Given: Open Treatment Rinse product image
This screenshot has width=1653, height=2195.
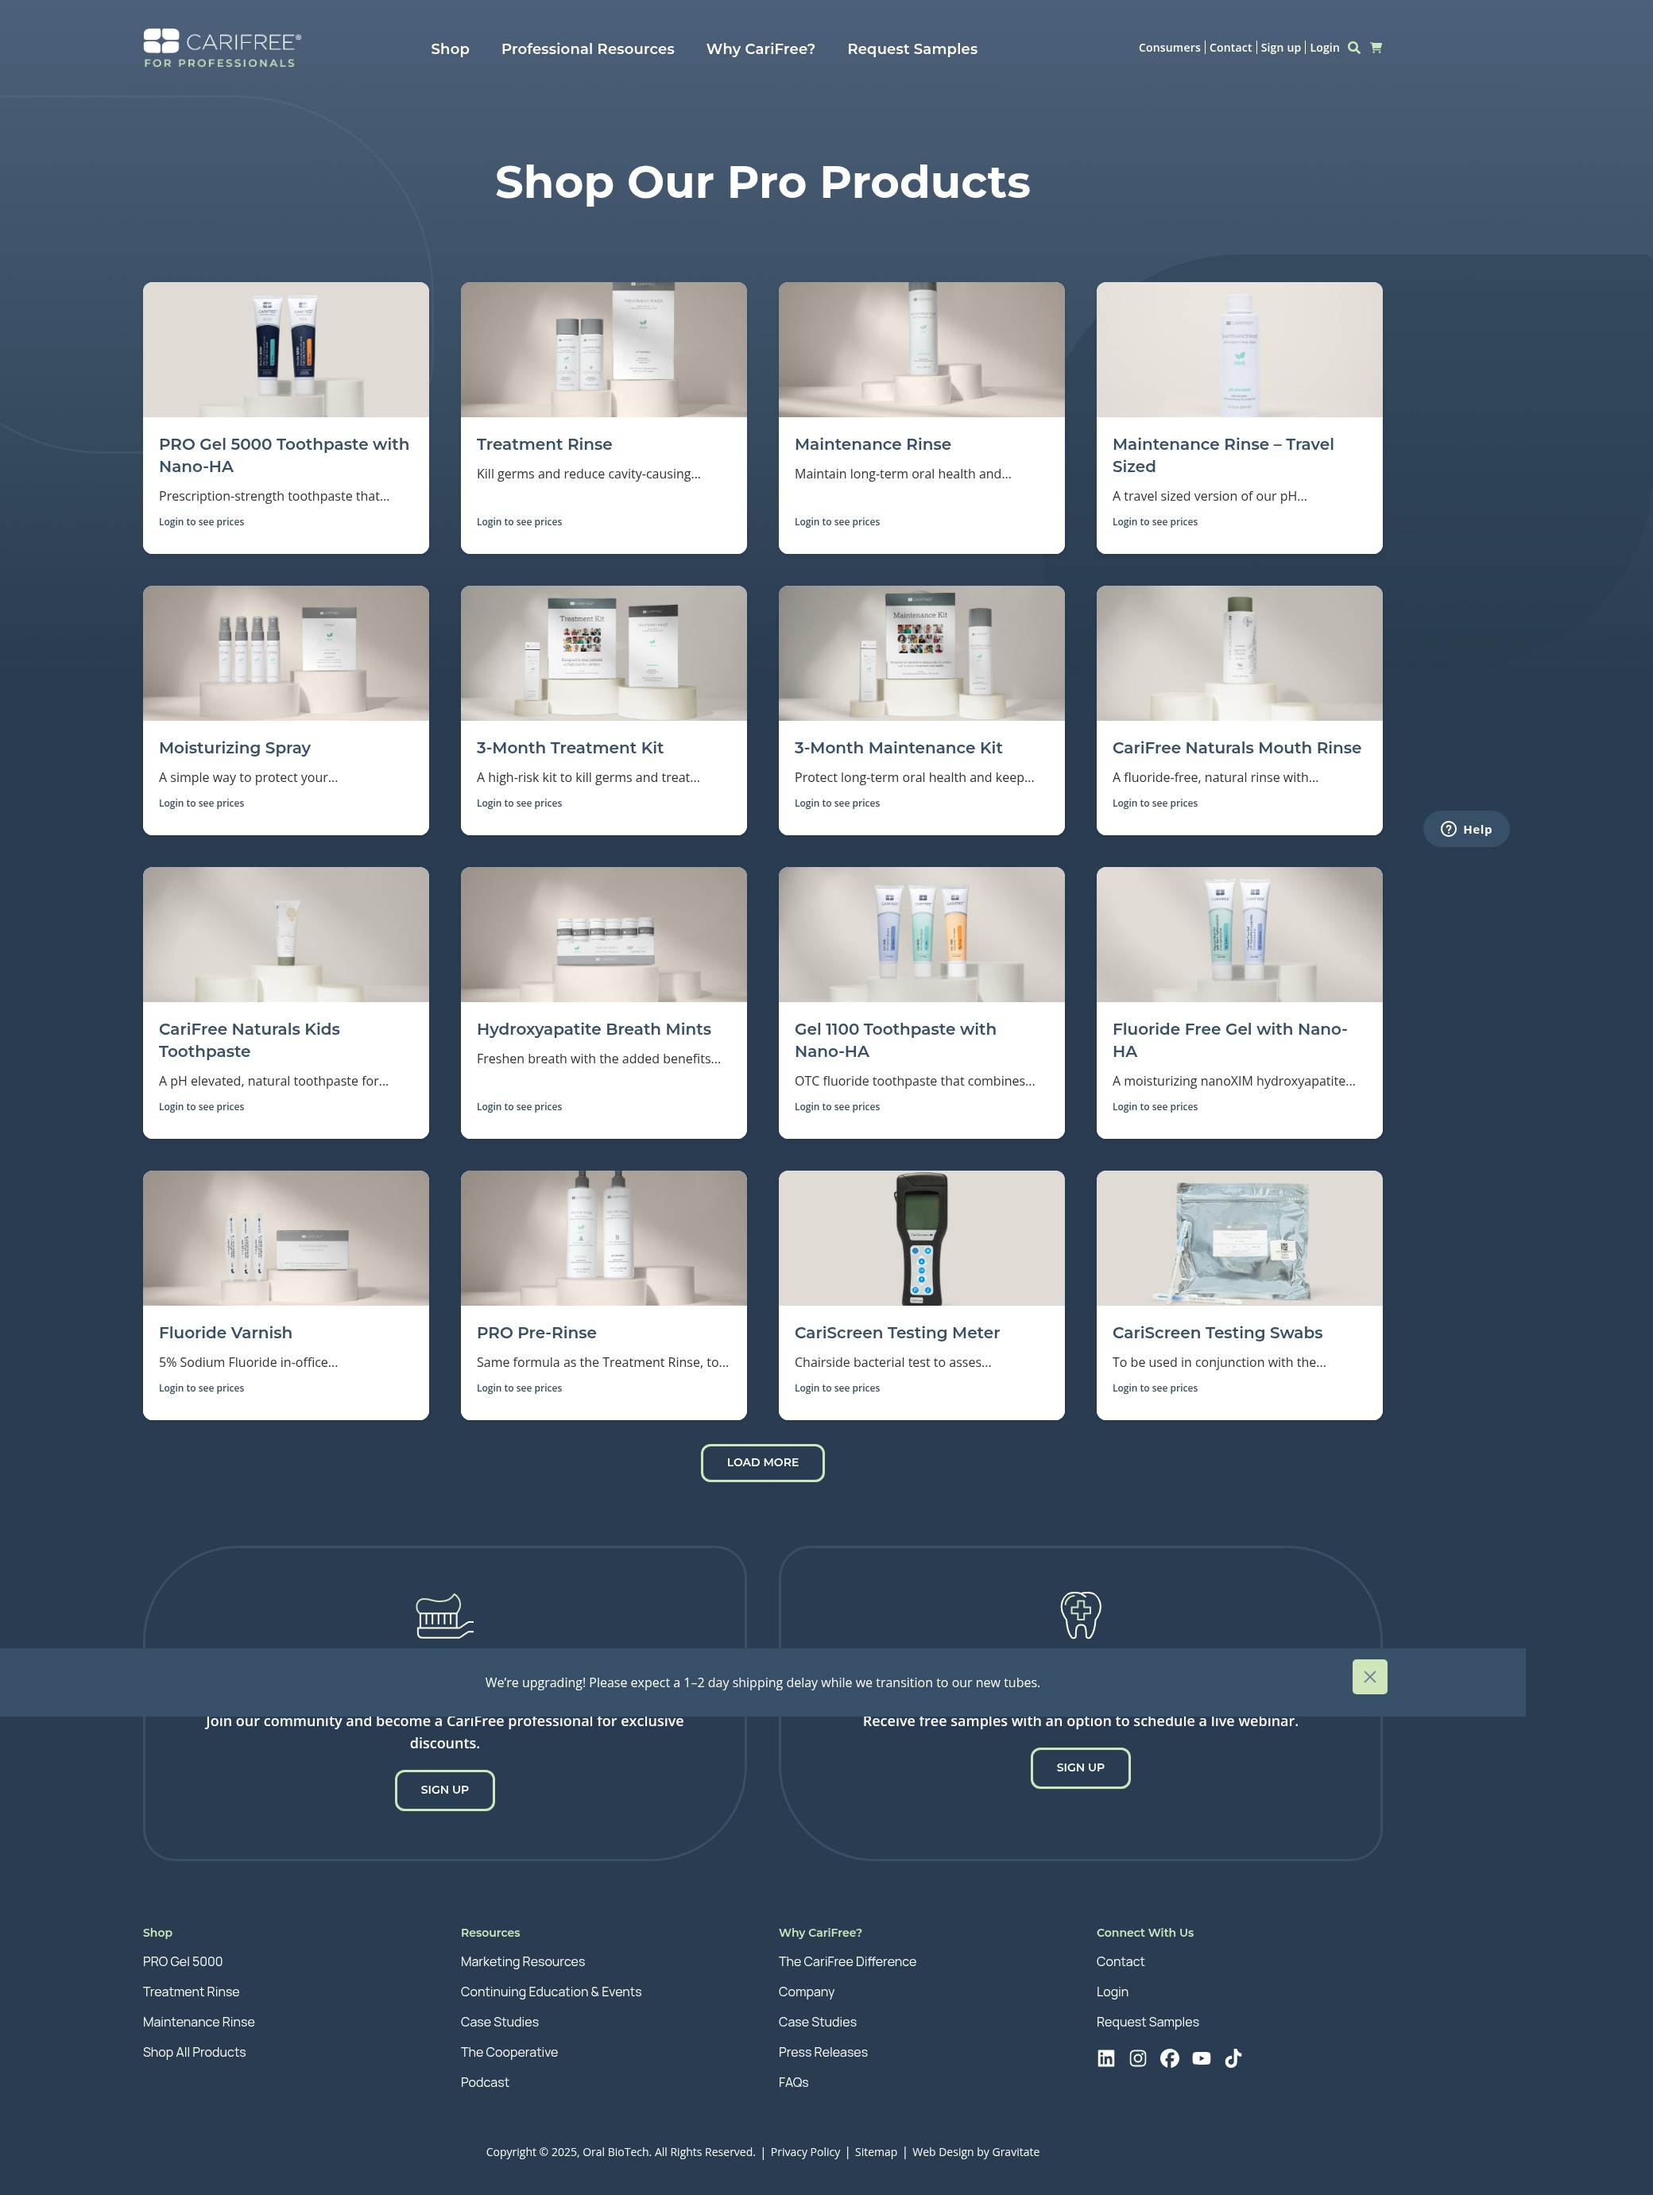Looking at the screenshot, I should (603, 350).
